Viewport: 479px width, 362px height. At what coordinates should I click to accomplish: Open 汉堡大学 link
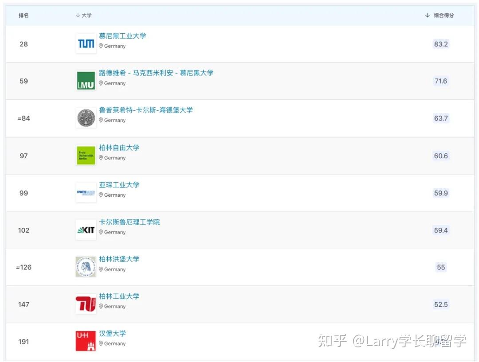pos(112,334)
